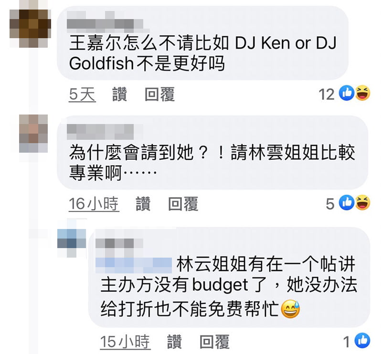Click the blue thumbs-up icon beside count 5
382x354 pixels.
[347, 203]
